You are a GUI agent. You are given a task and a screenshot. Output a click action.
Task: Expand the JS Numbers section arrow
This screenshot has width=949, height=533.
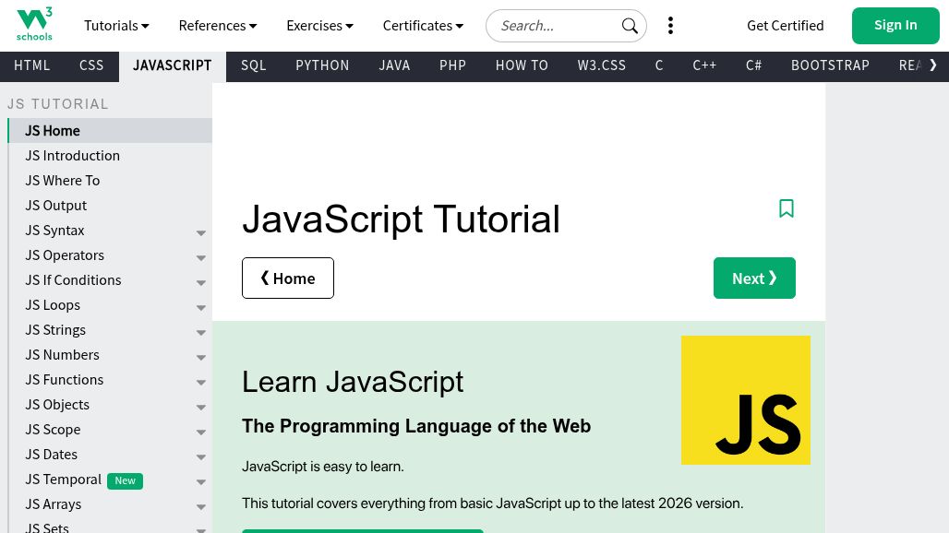(201, 357)
